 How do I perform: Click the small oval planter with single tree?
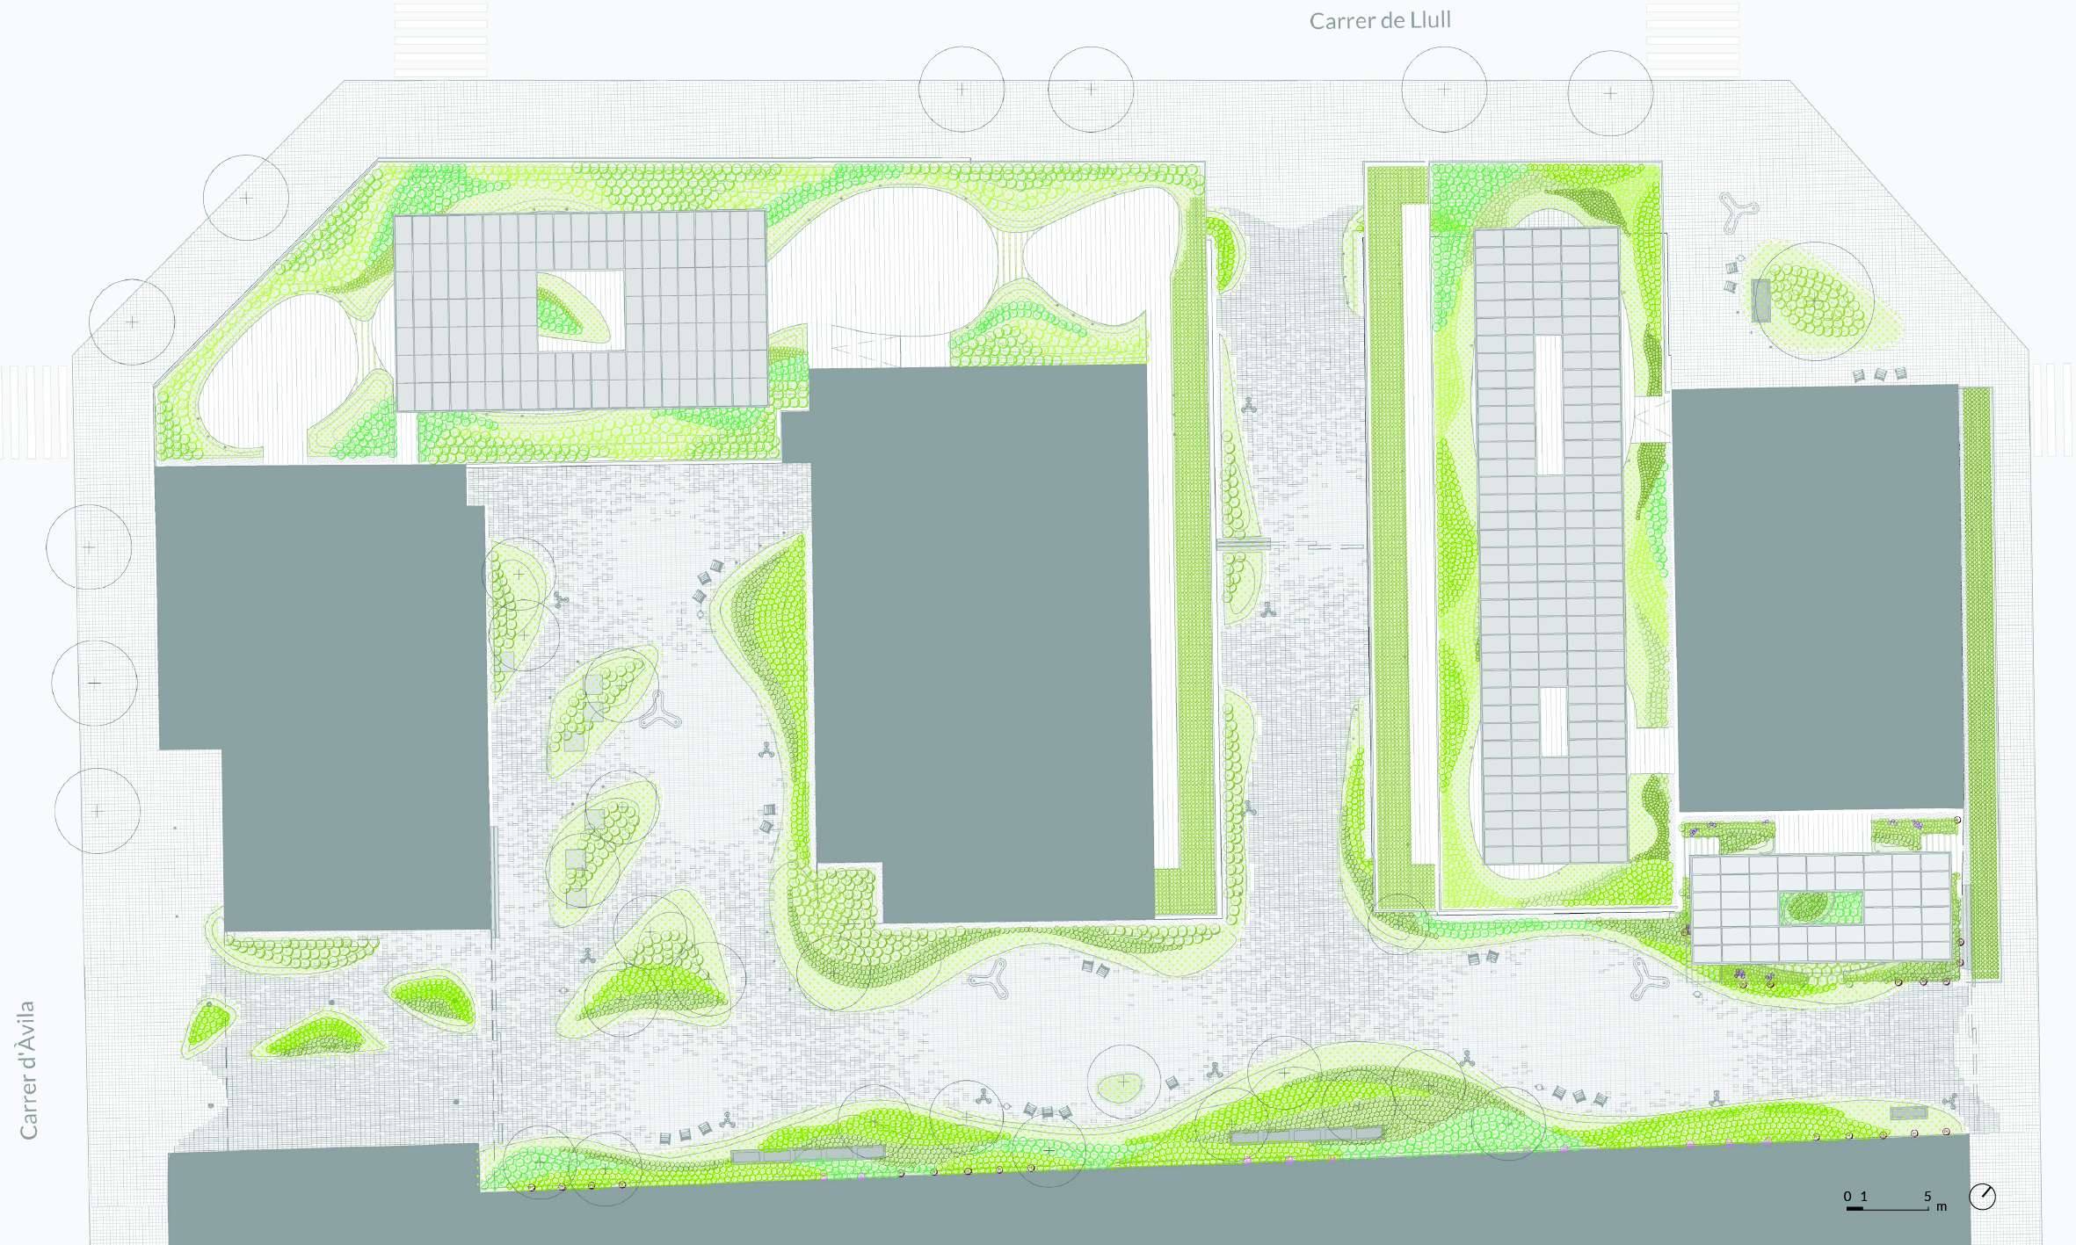point(1119,1089)
